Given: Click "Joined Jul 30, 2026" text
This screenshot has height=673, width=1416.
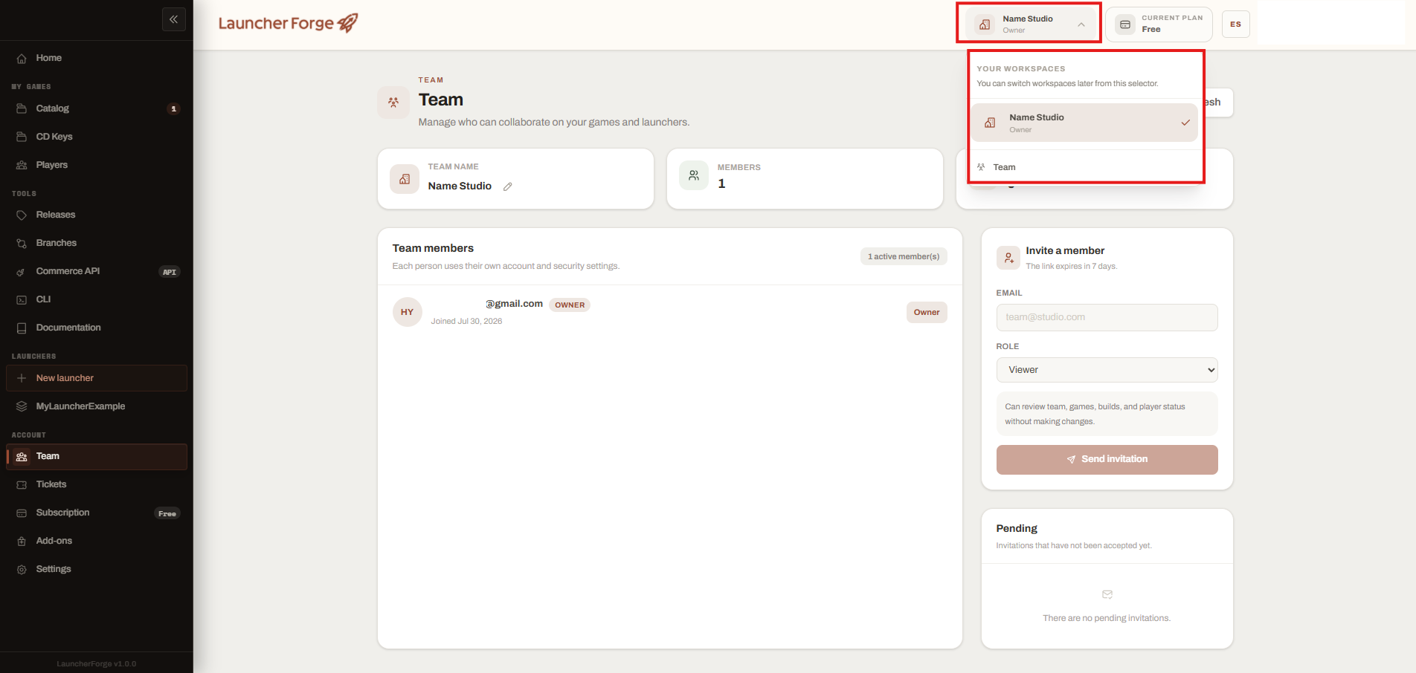Looking at the screenshot, I should point(466,321).
